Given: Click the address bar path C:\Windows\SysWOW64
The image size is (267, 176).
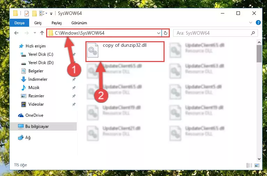Looking at the screenshot, I should coord(80,33).
